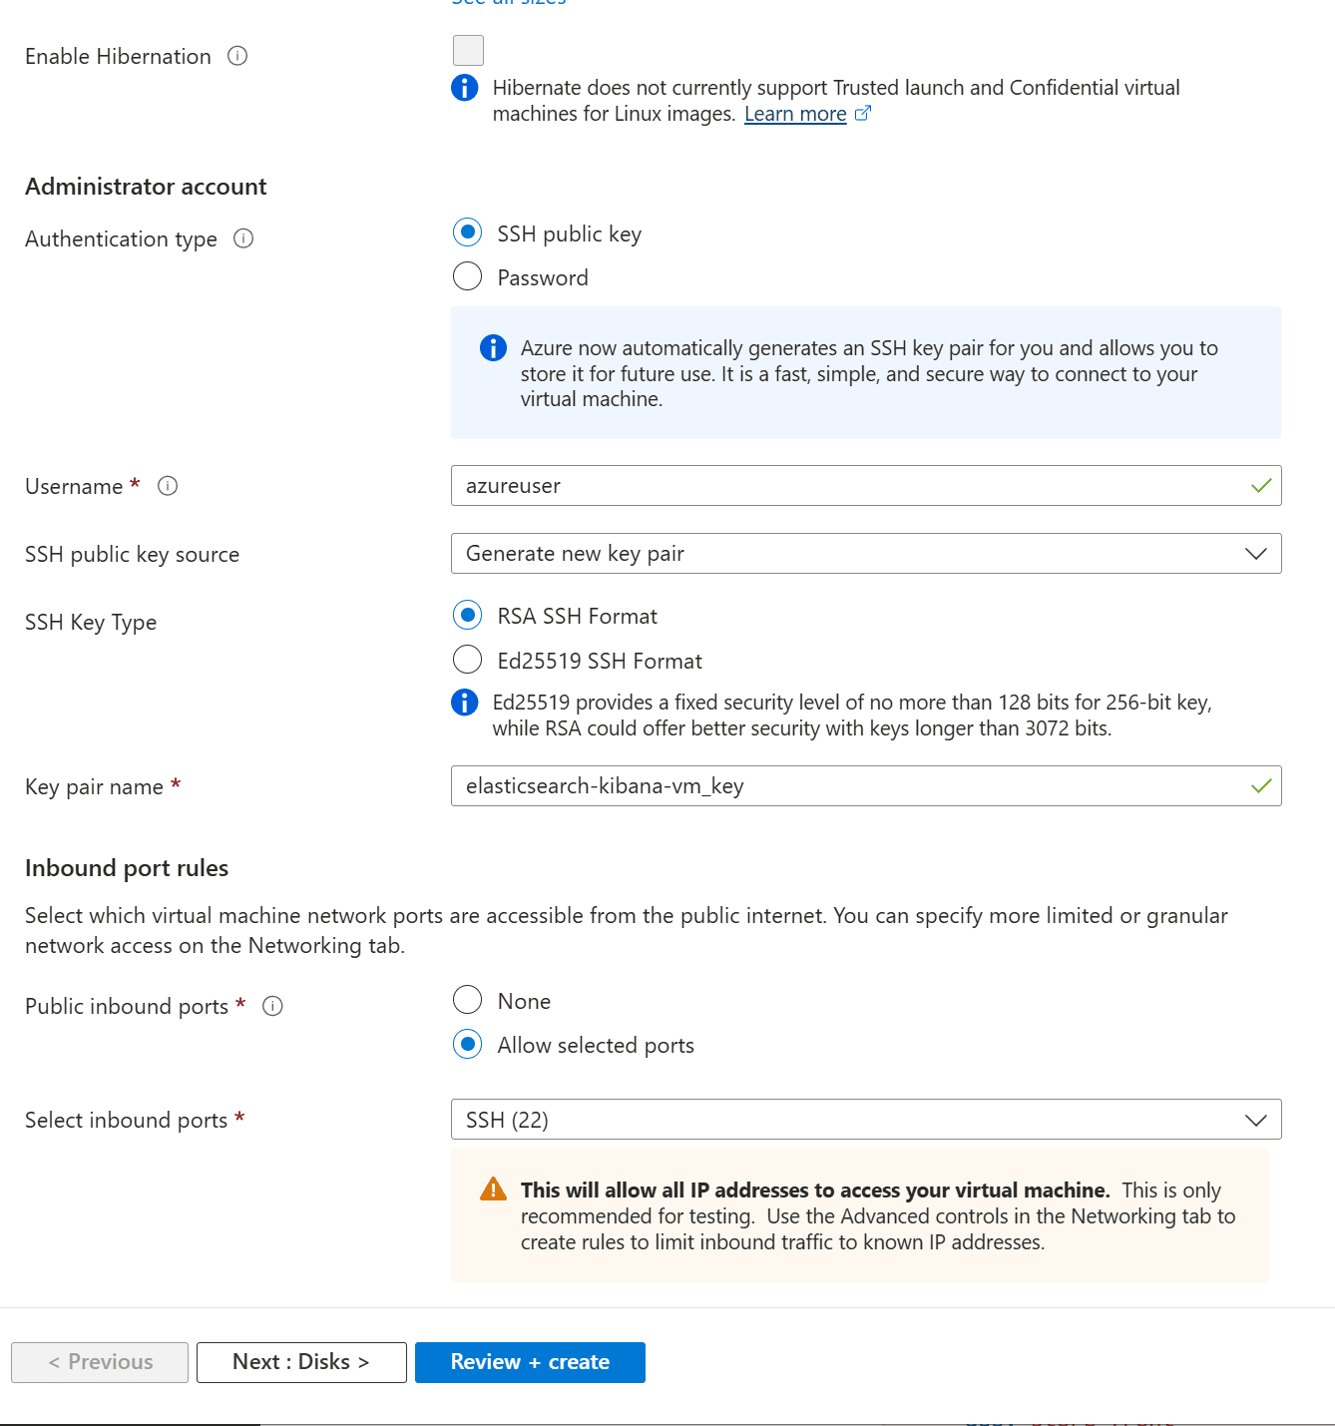
Task: Click the Public inbound ports info icon
Action: 271,1006
